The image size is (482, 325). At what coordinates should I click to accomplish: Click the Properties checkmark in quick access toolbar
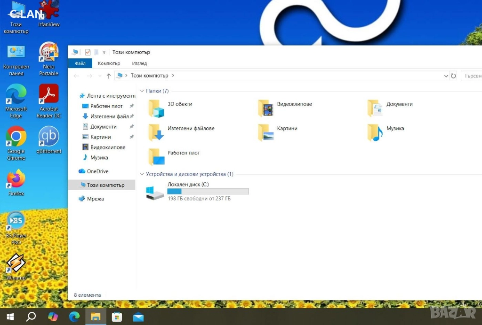tap(88, 52)
